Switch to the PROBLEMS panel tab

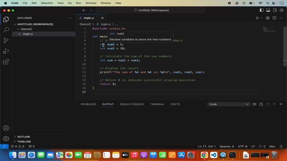click(x=88, y=104)
